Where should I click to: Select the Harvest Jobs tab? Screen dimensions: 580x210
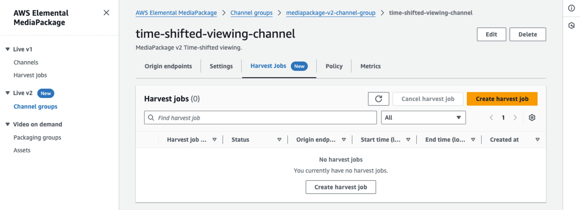click(279, 66)
